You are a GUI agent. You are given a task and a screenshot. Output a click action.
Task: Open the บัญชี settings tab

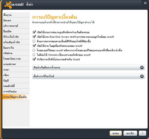[16, 80]
